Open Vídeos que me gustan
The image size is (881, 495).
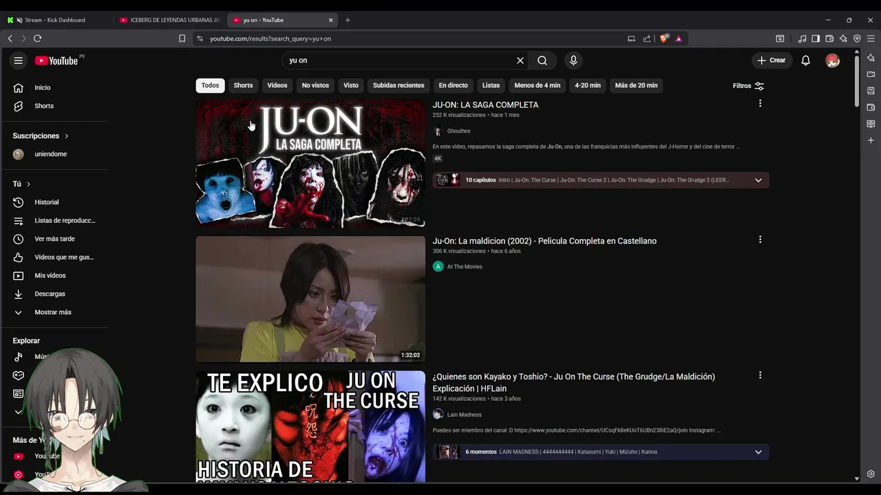(55, 257)
